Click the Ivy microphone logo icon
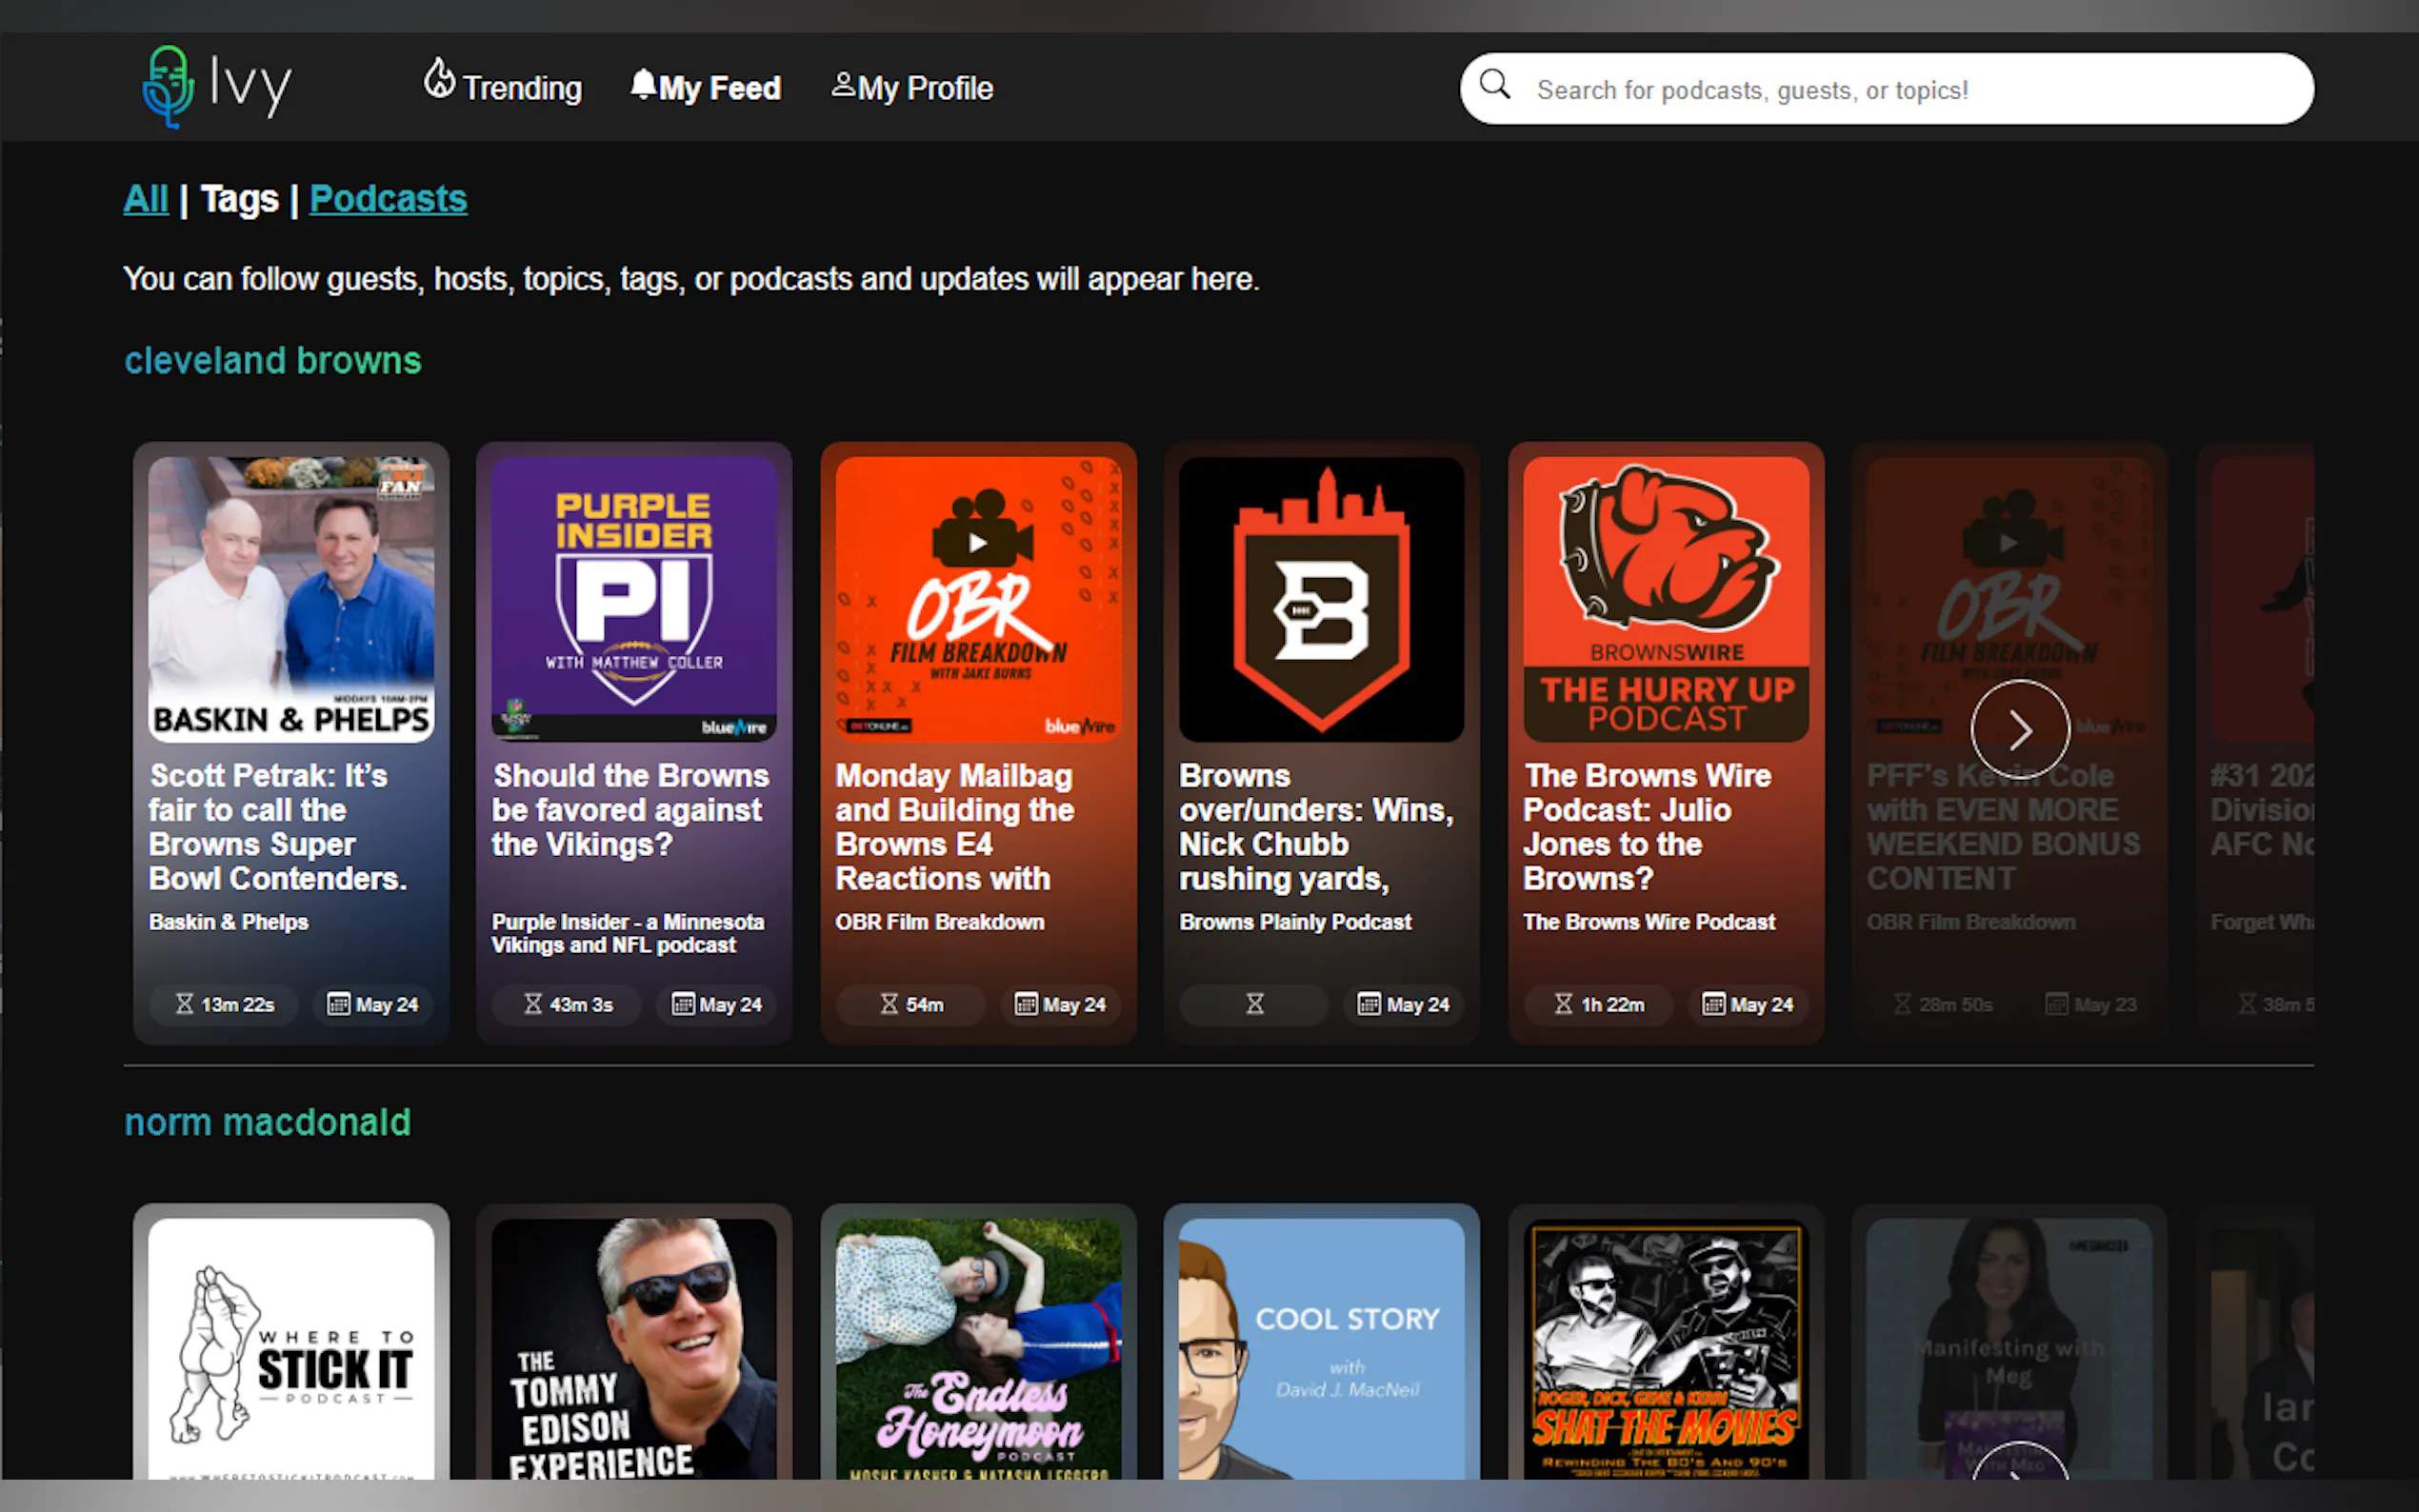 pyautogui.click(x=167, y=87)
